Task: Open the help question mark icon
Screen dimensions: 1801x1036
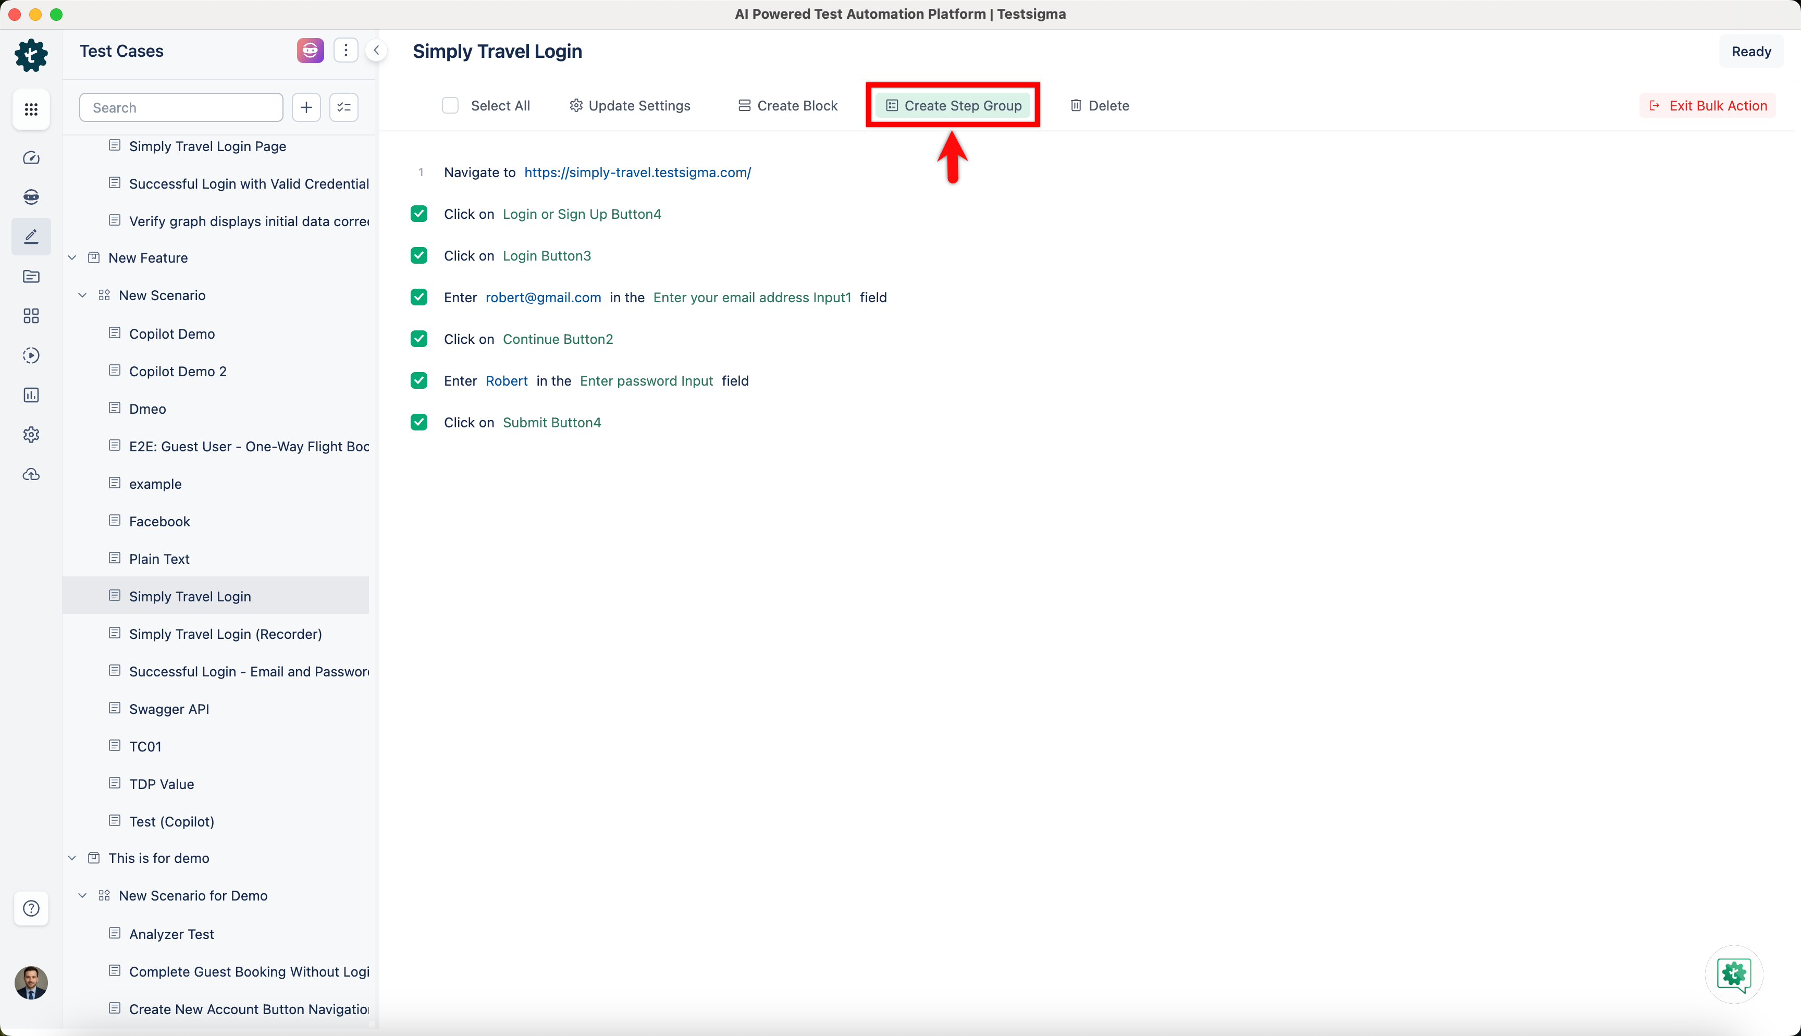Action: pos(31,909)
